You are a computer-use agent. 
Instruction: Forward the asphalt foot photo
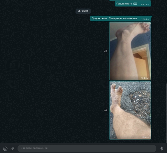pyautogui.click(x=105, y=110)
